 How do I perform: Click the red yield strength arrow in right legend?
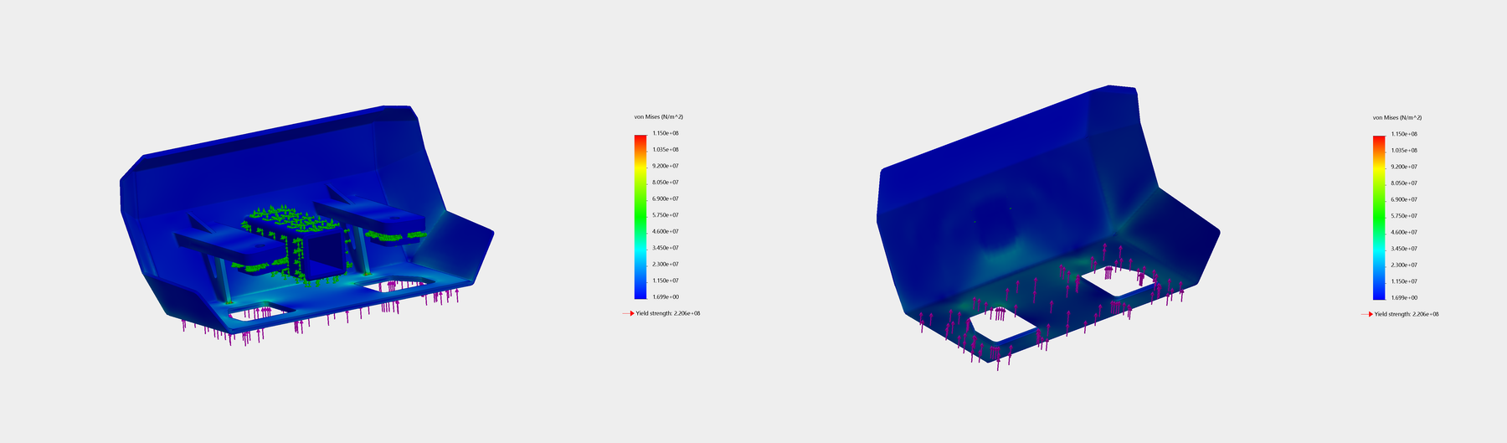[x=1366, y=314]
